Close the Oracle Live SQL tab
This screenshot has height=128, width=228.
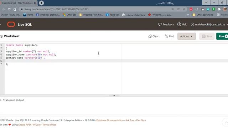pos(35,3)
